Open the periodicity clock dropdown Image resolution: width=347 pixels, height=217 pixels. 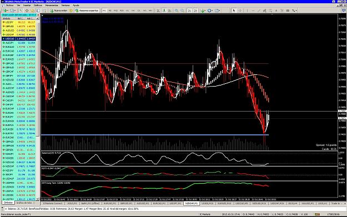pos(210,11)
